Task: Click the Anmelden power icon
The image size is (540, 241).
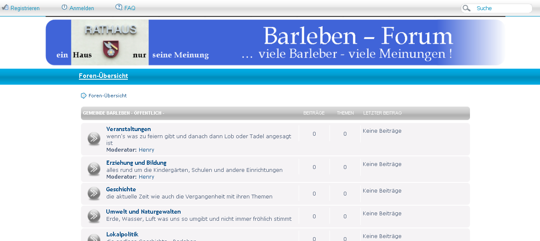Action: point(64,8)
